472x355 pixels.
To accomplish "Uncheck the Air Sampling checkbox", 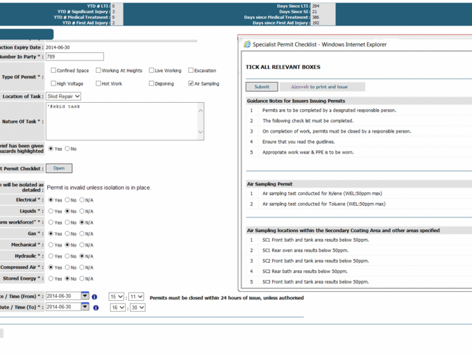I will click(191, 83).
